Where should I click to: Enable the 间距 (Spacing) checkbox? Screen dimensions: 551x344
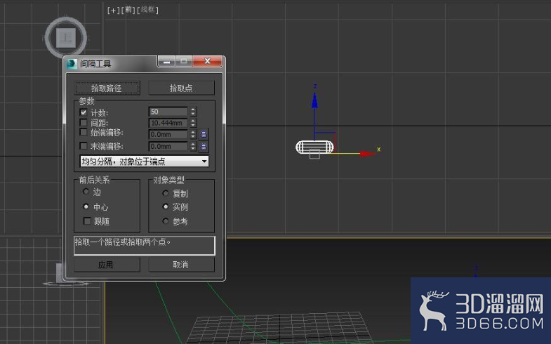tap(84, 123)
